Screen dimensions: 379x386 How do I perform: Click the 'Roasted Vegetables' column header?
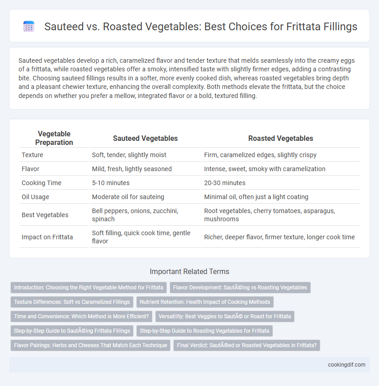coord(281,138)
